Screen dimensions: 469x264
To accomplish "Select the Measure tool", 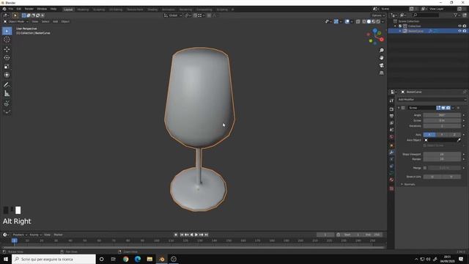I will coord(7,94).
